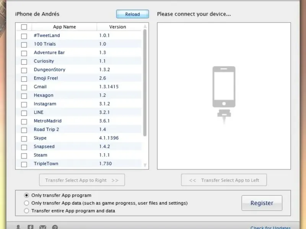This screenshot has width=306, height=229.
Task: Choose Only transfer App program option
Action: tap(26, 195)
